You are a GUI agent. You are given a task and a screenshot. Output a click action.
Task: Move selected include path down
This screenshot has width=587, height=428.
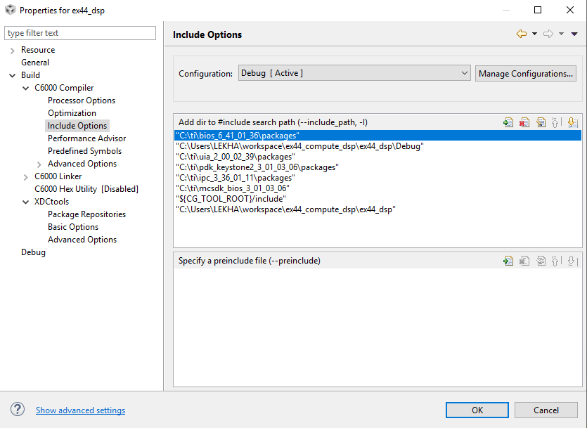[572, 122]
